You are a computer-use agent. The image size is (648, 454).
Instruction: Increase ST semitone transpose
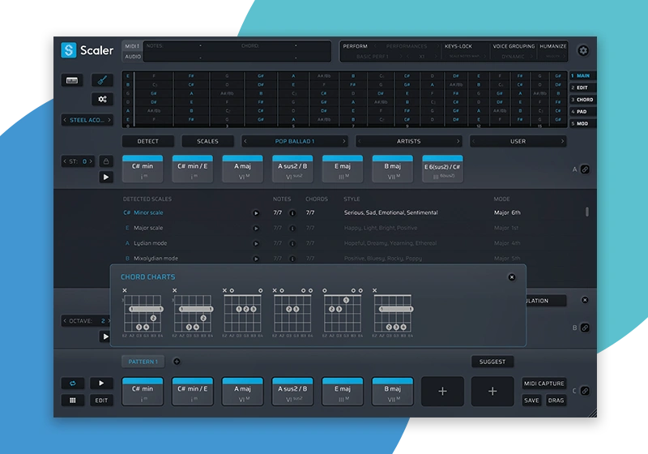click(x=91, y=161)
